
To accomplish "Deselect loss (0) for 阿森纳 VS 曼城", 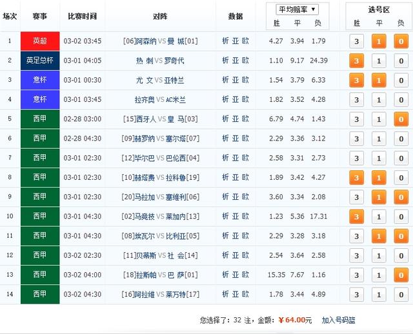I will tap(401, 41).
